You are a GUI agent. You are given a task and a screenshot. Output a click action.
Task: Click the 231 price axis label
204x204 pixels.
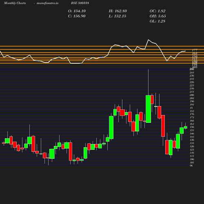point(192,79)
